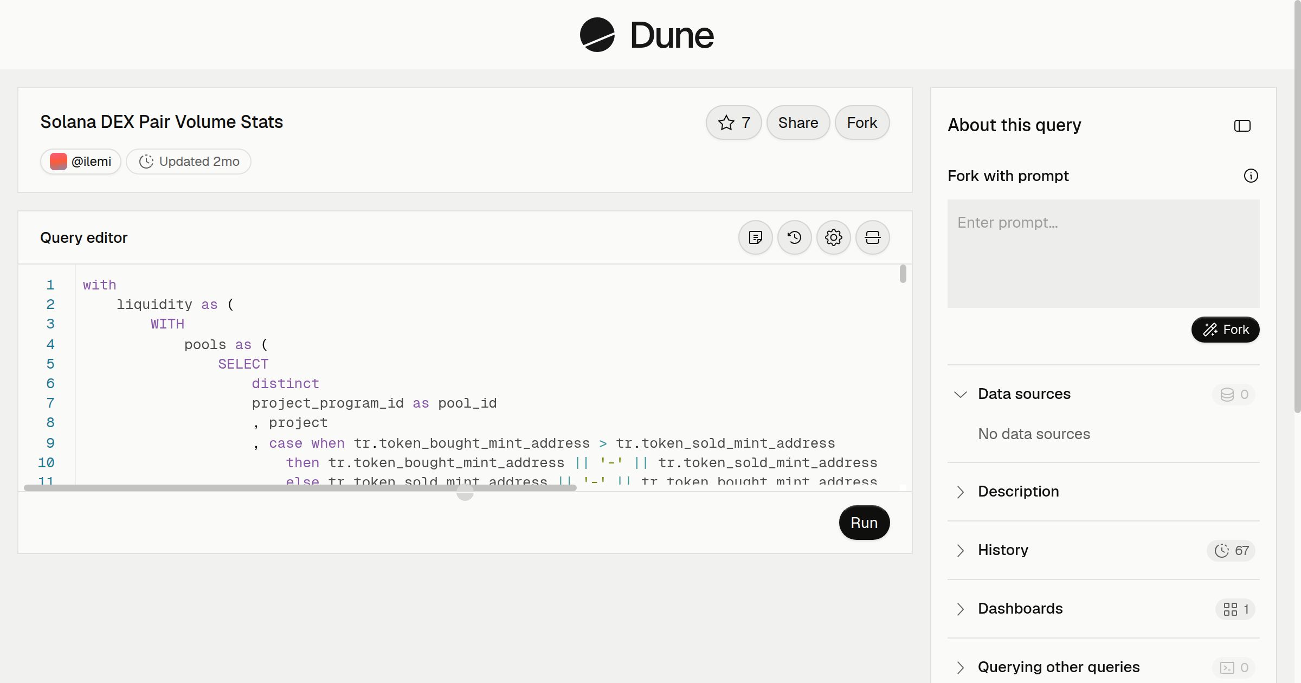1301x683 pixels.
Task: Click the Data sources count badge
Action: pos(1234,394)
